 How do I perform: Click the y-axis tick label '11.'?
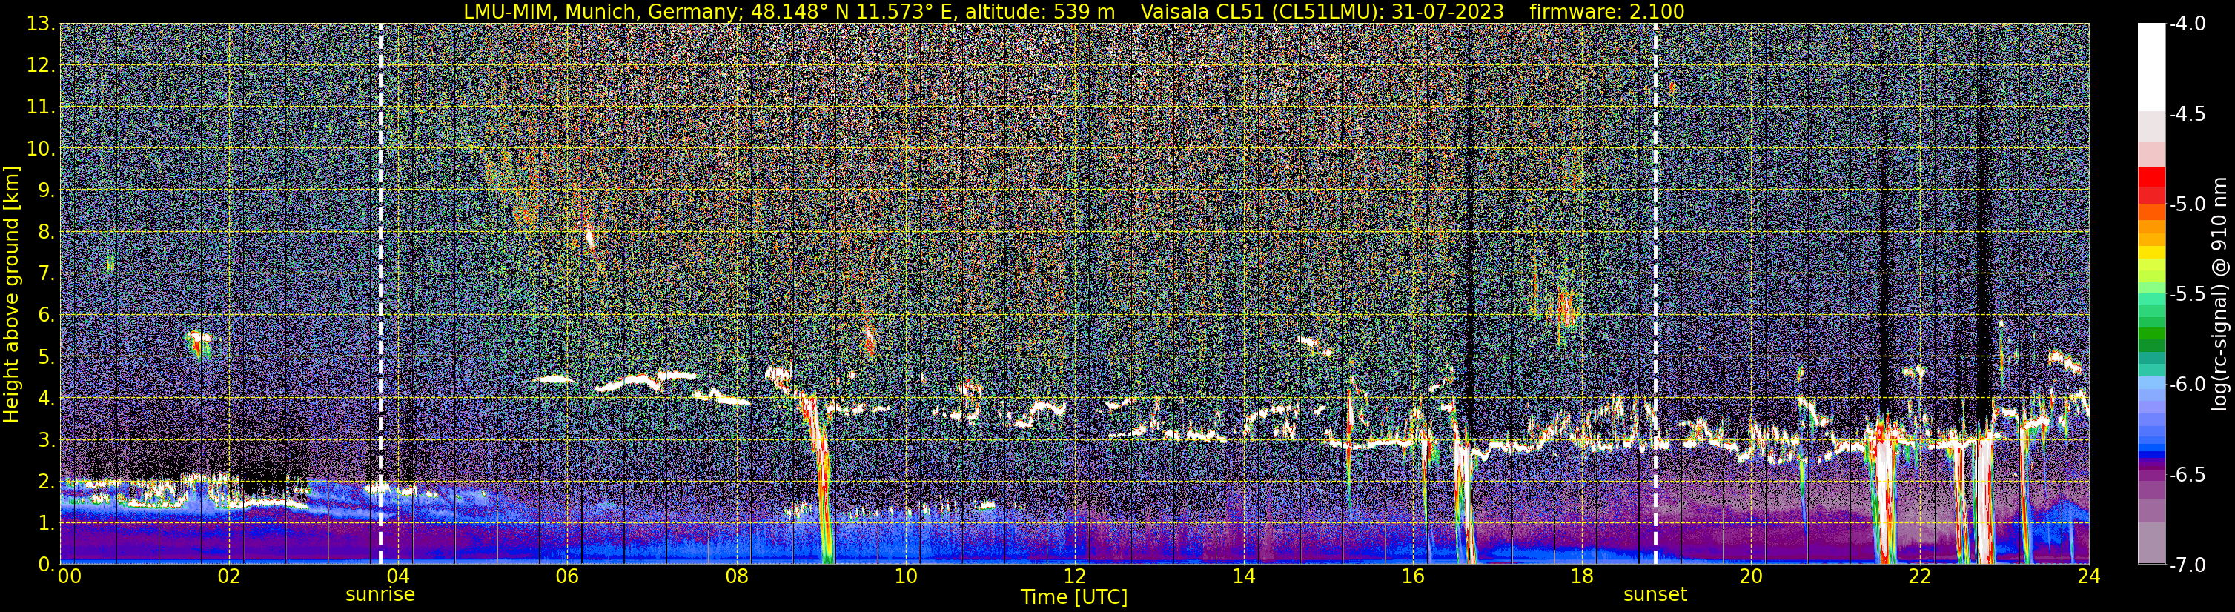tap(41, 107)
